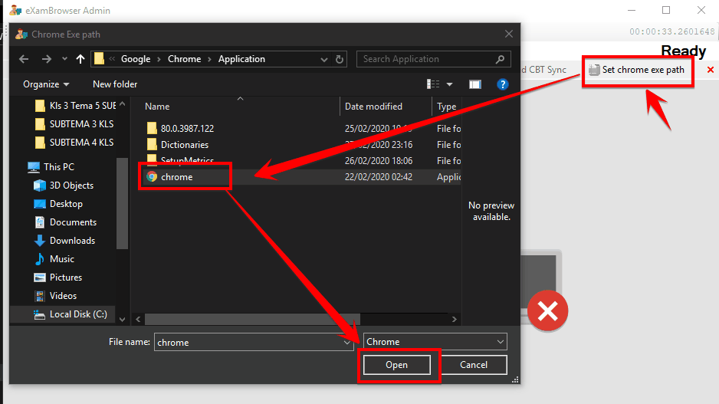Change view layout icon

point(433,84)
